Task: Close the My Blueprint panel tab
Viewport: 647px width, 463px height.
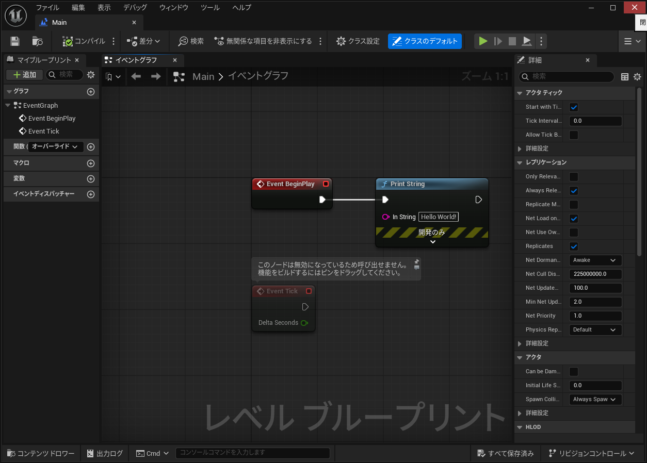Action: [x=77, y=60]
